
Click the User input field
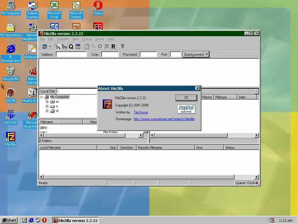click(x=110, y=55)
